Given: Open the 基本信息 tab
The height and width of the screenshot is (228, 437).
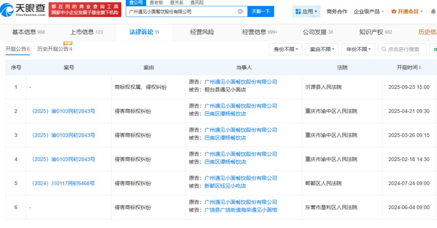Looking at the screenshot, I should (28, 32).
